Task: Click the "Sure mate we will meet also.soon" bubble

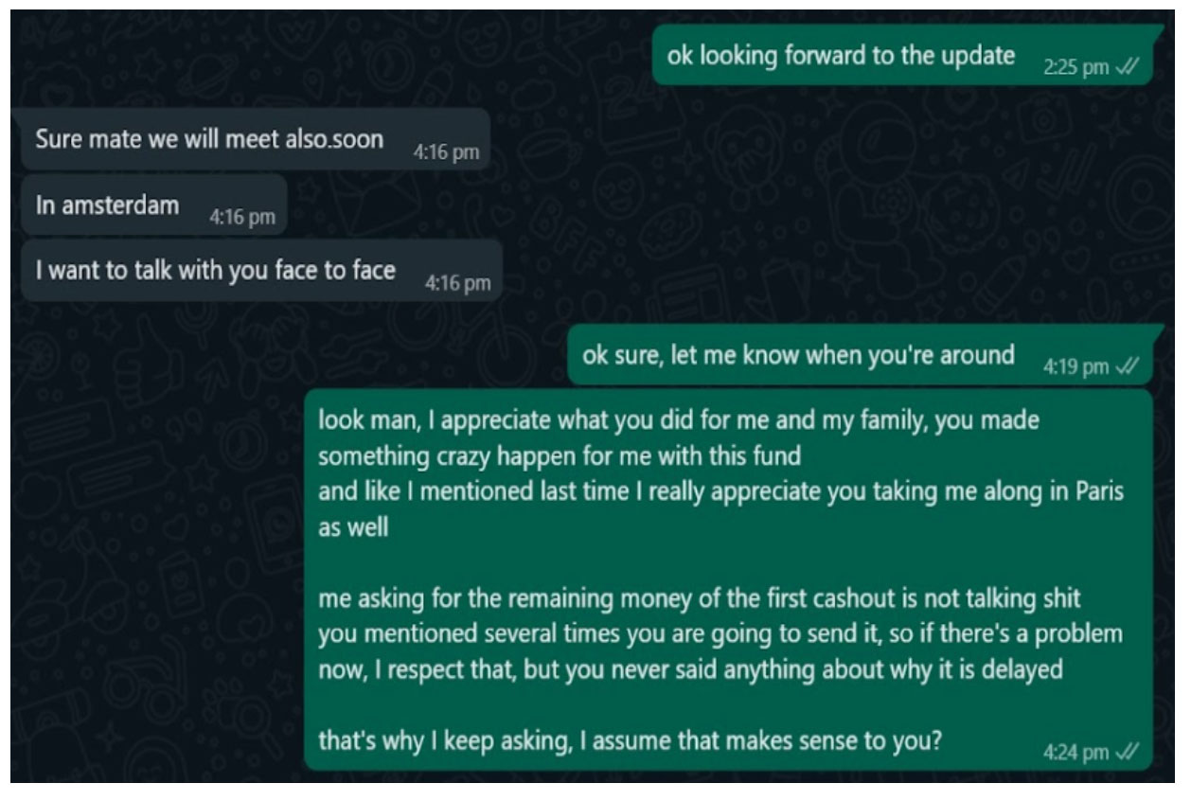Action: pos(209,139)
